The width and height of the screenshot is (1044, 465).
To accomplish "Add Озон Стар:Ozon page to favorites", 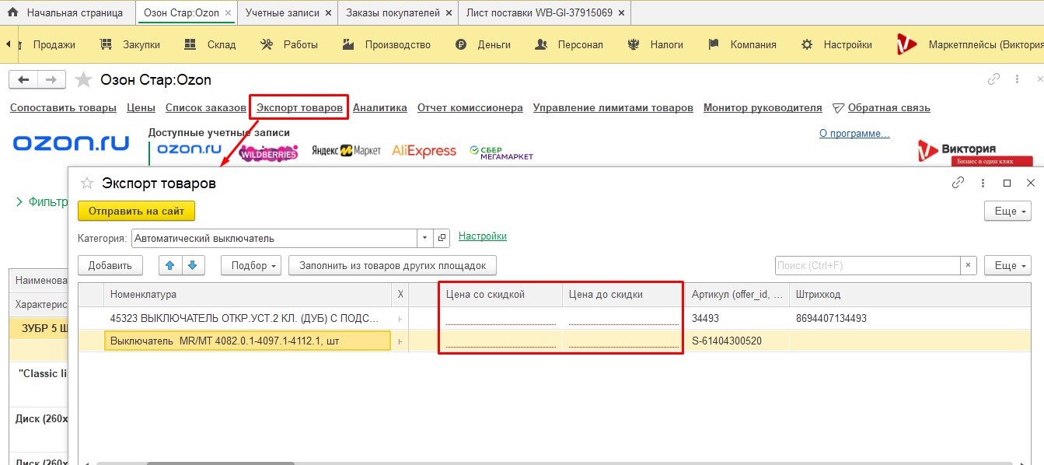I will [x=83, y=79].
